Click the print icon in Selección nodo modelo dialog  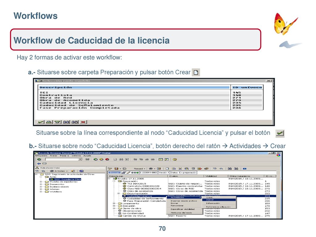[49, 122]
